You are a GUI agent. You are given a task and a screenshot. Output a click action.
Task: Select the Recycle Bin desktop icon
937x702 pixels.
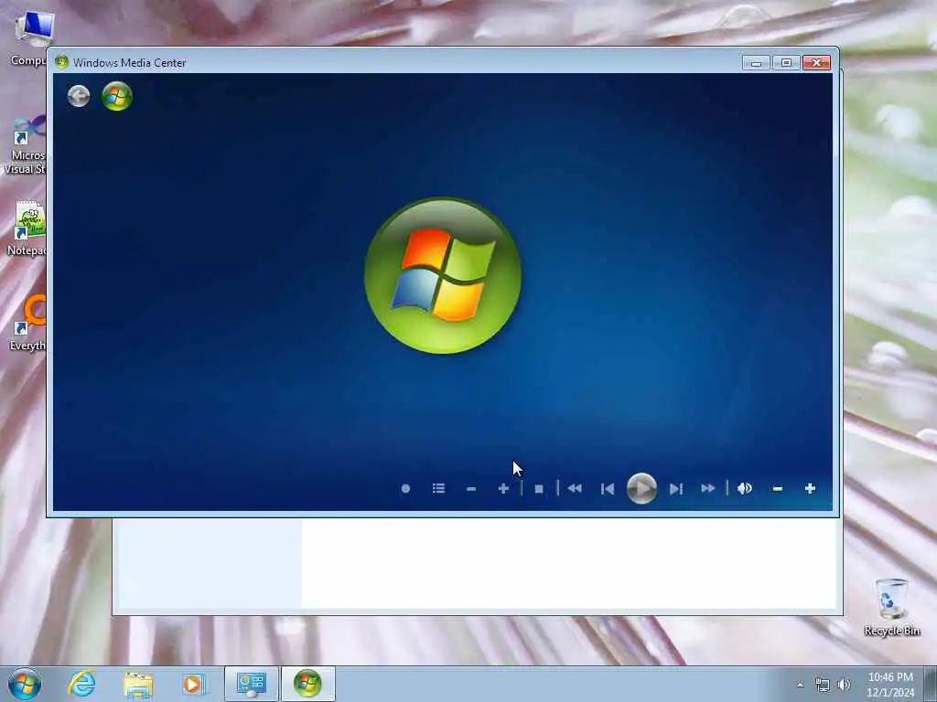coord(891,606)
